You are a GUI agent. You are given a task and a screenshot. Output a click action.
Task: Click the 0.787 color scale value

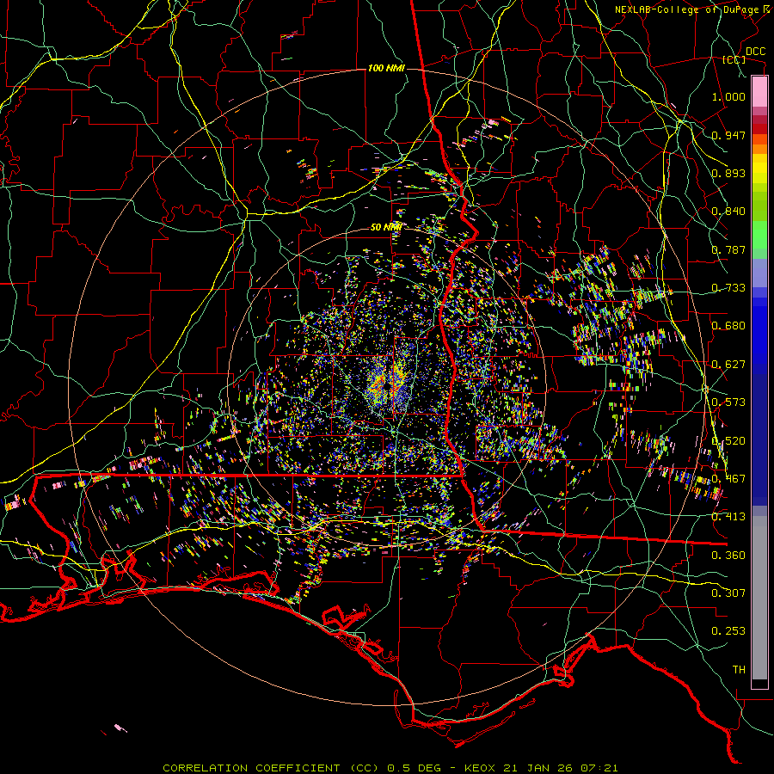(728, 249)
